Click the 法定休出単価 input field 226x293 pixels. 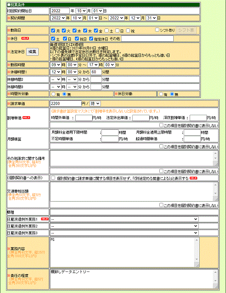click(x=141, y=118)
